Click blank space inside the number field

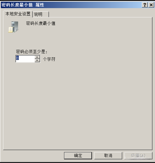point(27,59)
